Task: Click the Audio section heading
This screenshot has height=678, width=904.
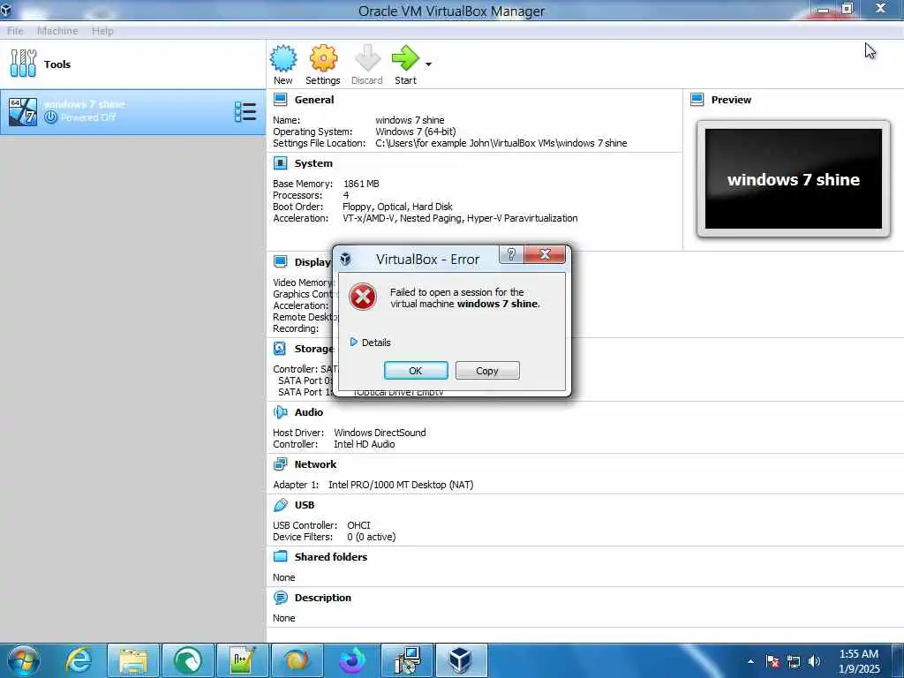Action: (309, 412)
